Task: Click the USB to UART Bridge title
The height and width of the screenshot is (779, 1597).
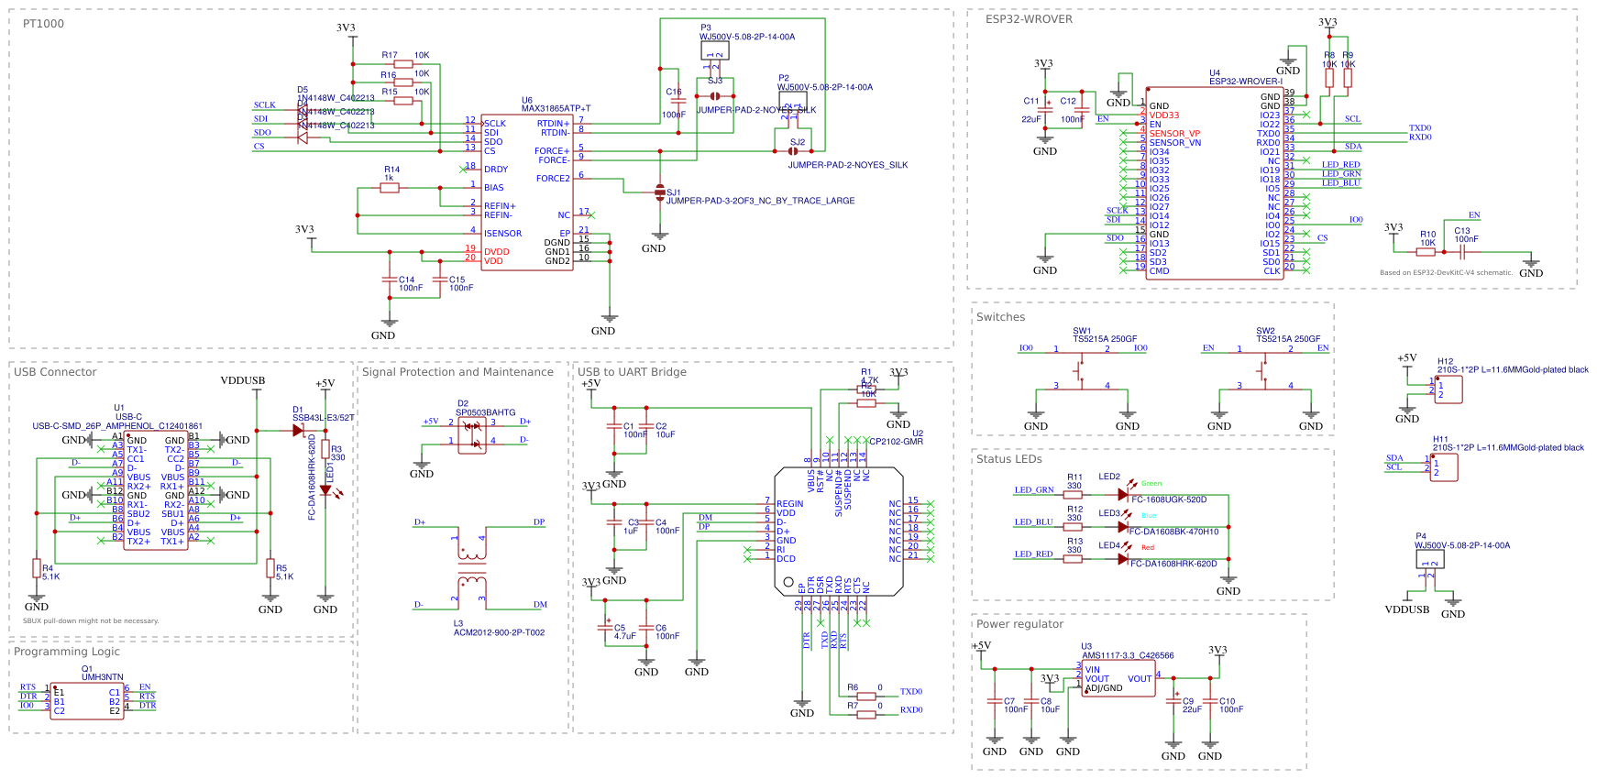Action: (632, 372)
